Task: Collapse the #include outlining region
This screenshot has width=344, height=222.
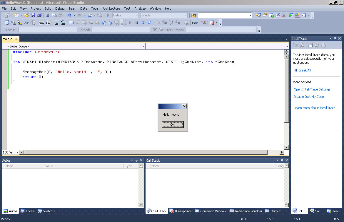Action: (11, 52)
